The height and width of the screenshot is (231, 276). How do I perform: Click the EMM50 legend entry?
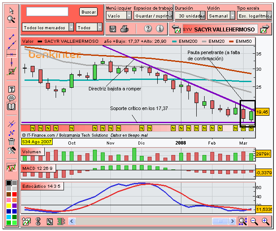click(x=241, y=41)
